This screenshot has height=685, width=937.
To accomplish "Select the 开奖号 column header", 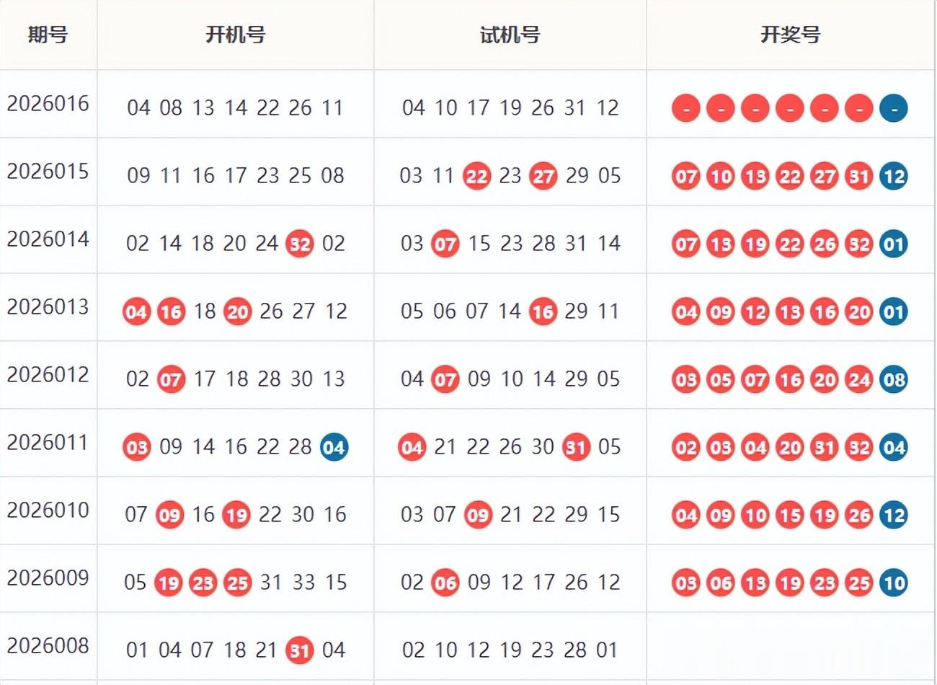I will click(790, 35).
